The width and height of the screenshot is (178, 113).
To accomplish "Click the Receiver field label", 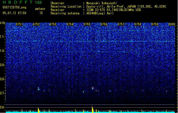I will coord(57,10).
